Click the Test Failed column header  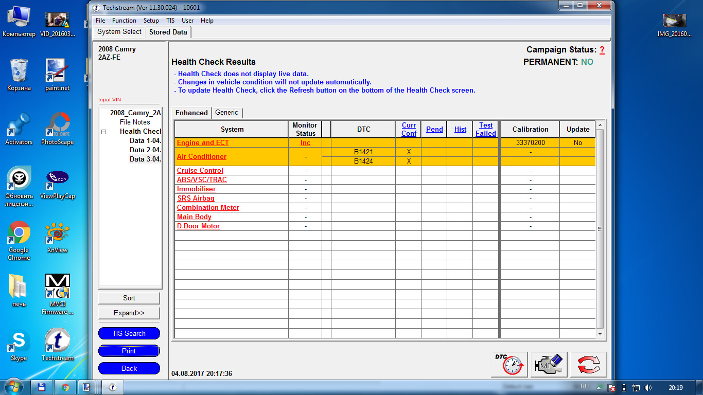coord(486,129)
